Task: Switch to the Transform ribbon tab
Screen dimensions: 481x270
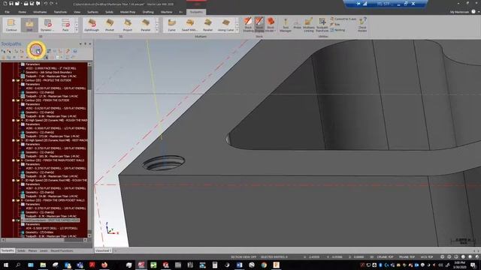Action: point(60,12)
